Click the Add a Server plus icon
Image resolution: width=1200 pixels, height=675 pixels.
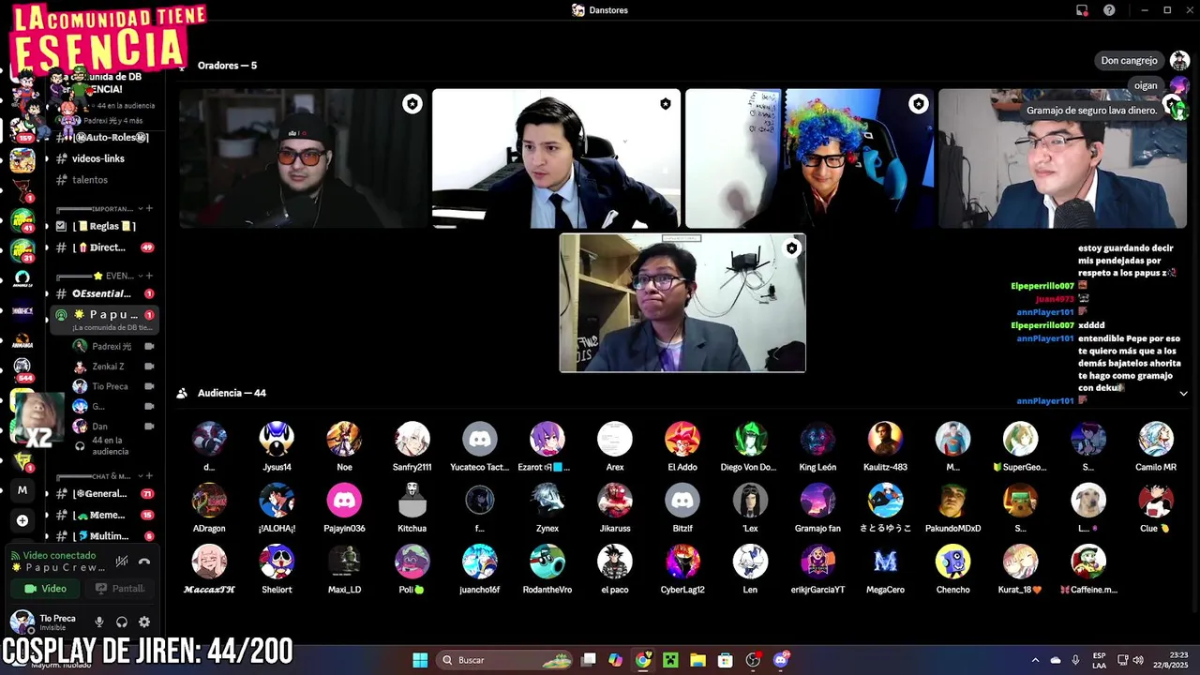click(x=22, y=520)
